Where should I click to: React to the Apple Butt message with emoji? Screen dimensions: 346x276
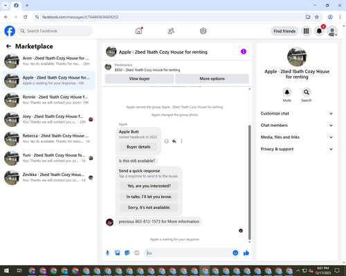click(166, 141)
